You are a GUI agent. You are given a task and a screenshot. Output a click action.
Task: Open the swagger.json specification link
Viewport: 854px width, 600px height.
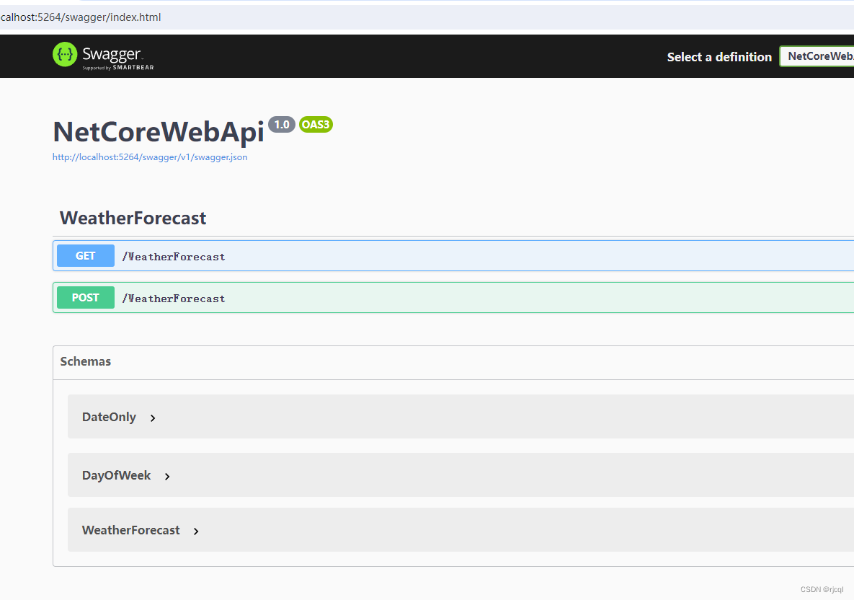coord(150,156)
